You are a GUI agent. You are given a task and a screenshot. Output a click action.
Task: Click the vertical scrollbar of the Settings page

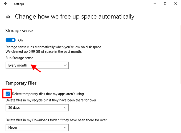pyautogui.click(x=180, y=54)
